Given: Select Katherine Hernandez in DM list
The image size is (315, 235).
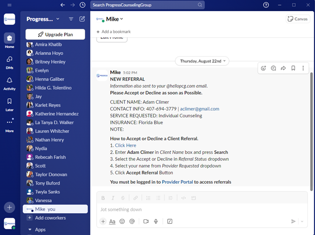Looking at the screenshot, I should (56, 114).
